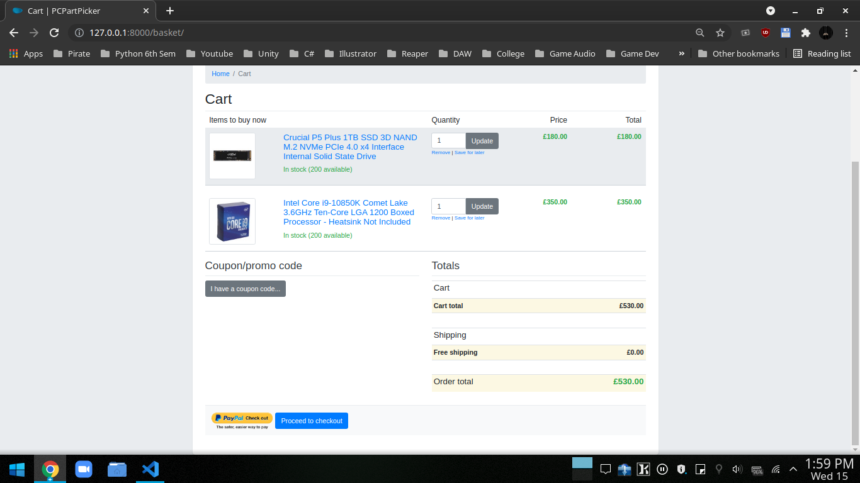Viewport: 860px width, 483px height.
Task: Open the Game Audio bookmark folder
Action: (565, 53)
